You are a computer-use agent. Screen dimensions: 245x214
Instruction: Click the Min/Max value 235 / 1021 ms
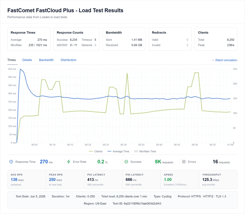click(38, 45)
